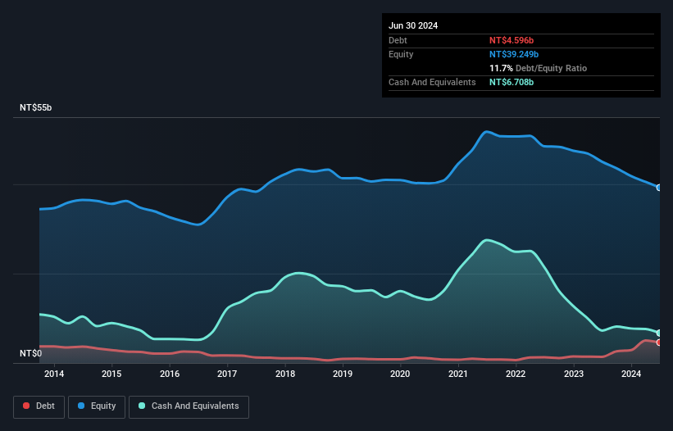
Task: Click the 2020 x-axis label
Action: click(400, 374)
